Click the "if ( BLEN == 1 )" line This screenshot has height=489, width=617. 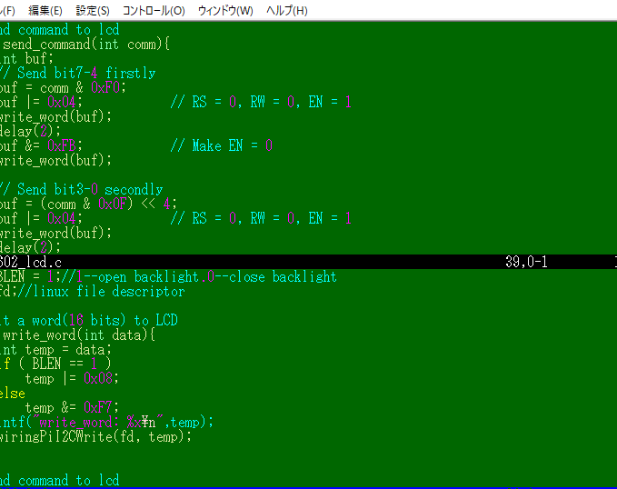pyautogui.click(x=56, y=364)
